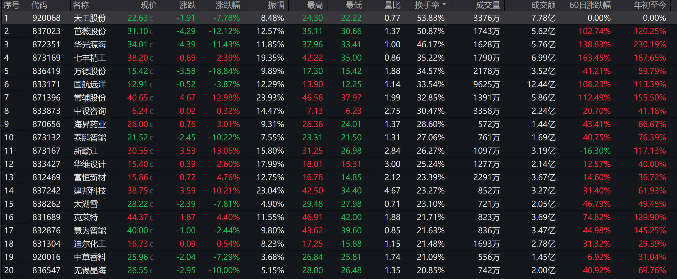Click stock code 831304
The image size is (677, 279).
pos(46,244)
